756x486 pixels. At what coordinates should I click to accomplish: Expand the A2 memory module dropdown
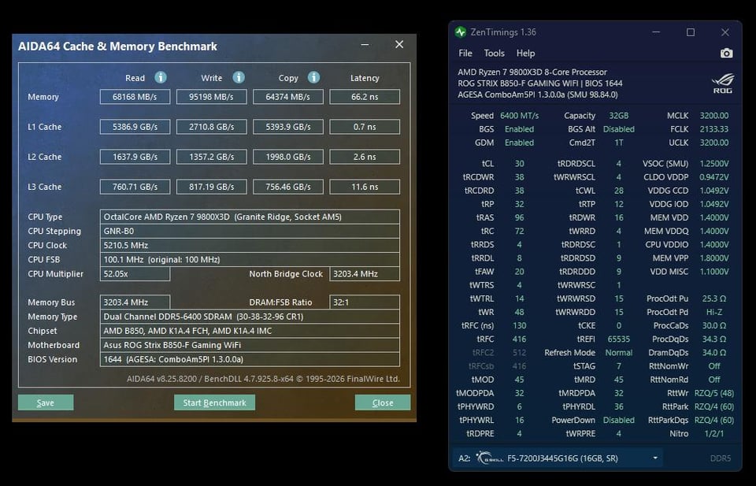pos(654,458)
